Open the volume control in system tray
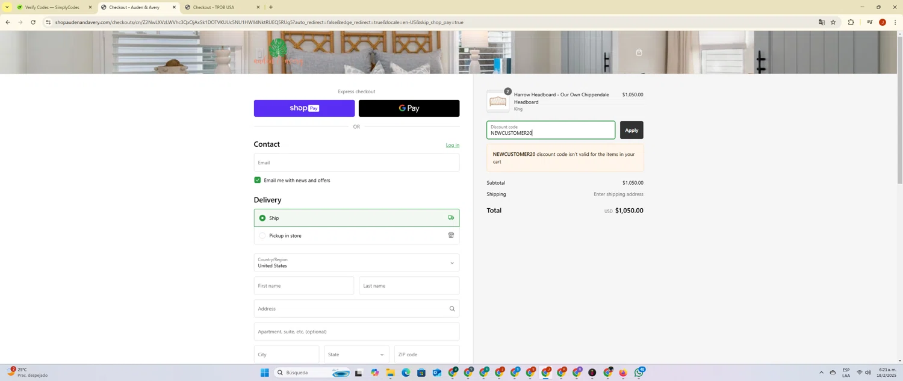The image size is (903, 381). (x=867, y=373)
